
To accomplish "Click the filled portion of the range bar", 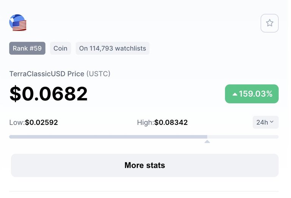I will click(x=108, y=137).
